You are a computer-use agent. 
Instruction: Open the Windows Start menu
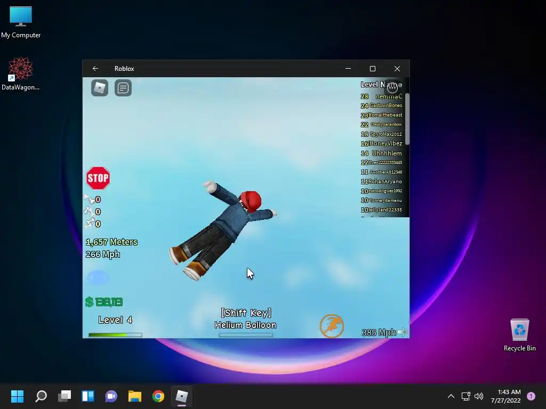click(x=17, y=396)
